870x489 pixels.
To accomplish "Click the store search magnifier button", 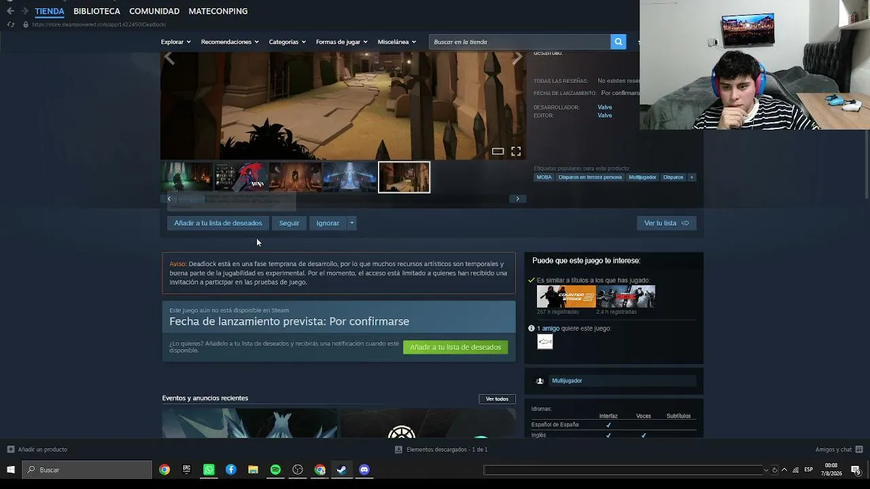I will (x=619, y=42).
